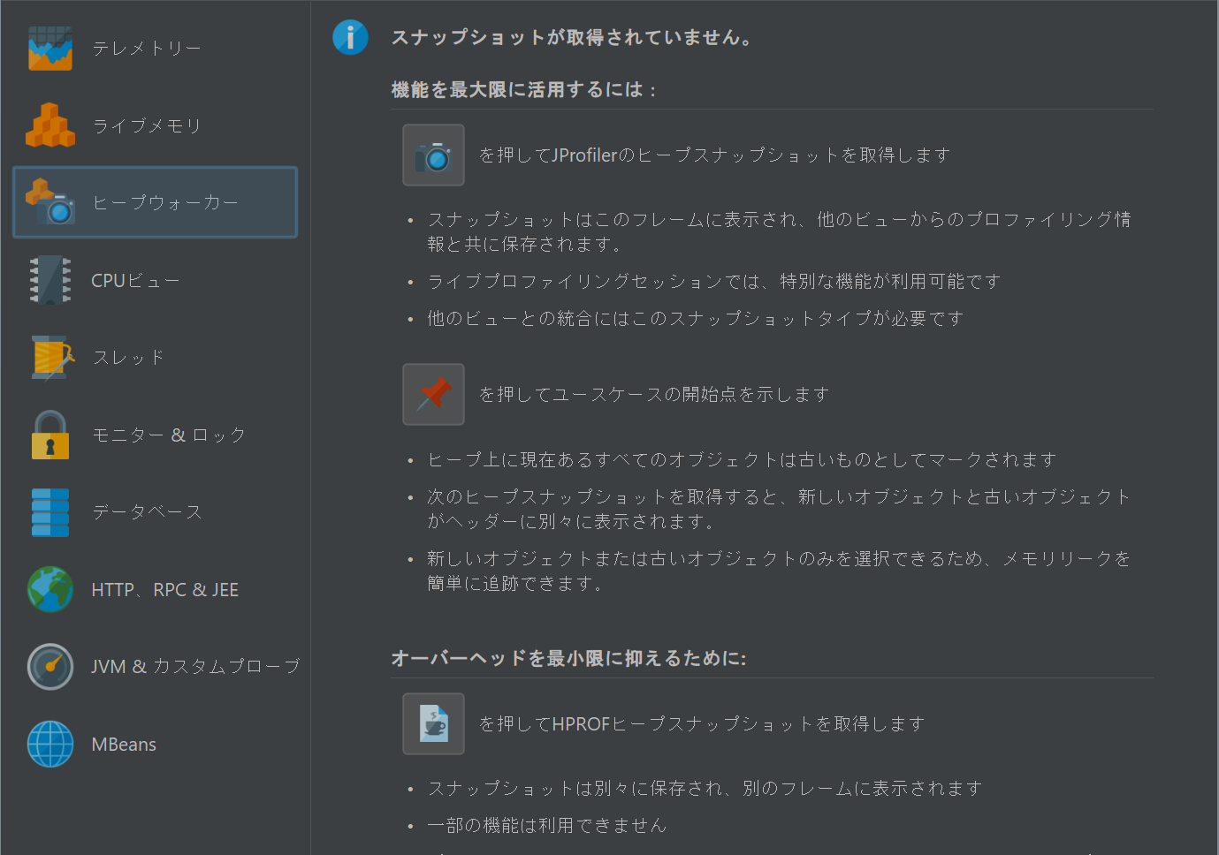Open the MBeans blue globe icon
Image resolution: width=1219 pixels, height=855 pixels.
click(50, 744)
